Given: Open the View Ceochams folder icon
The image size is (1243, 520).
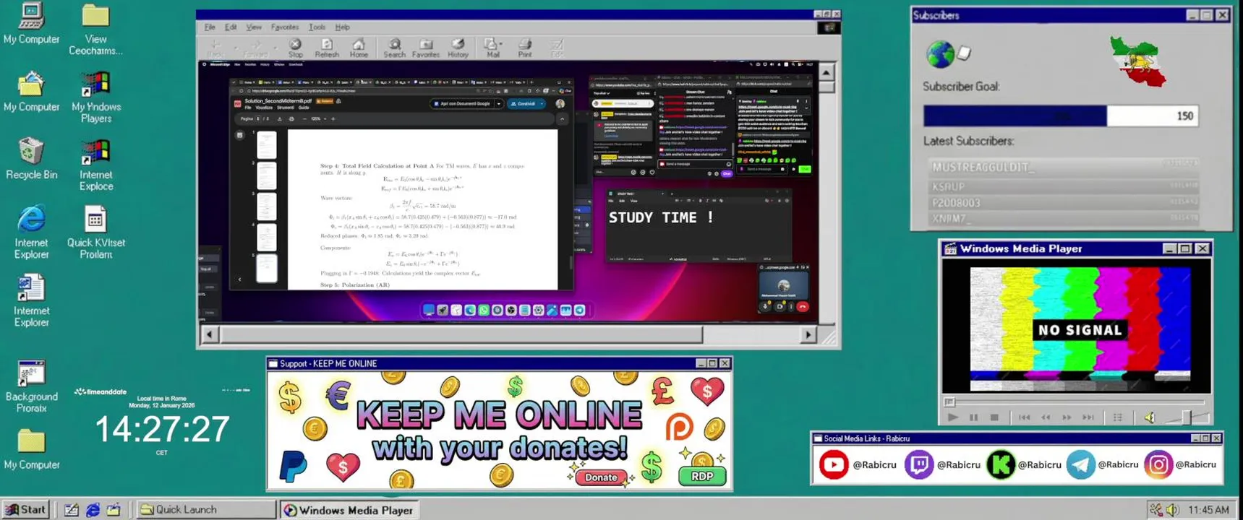Looking at the screenshot, I should tap(95, 30).
